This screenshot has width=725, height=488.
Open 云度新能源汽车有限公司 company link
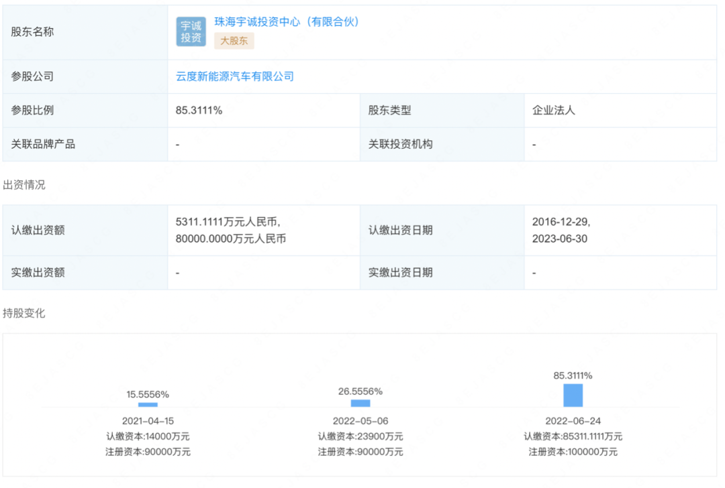click(x=235, y=76)
